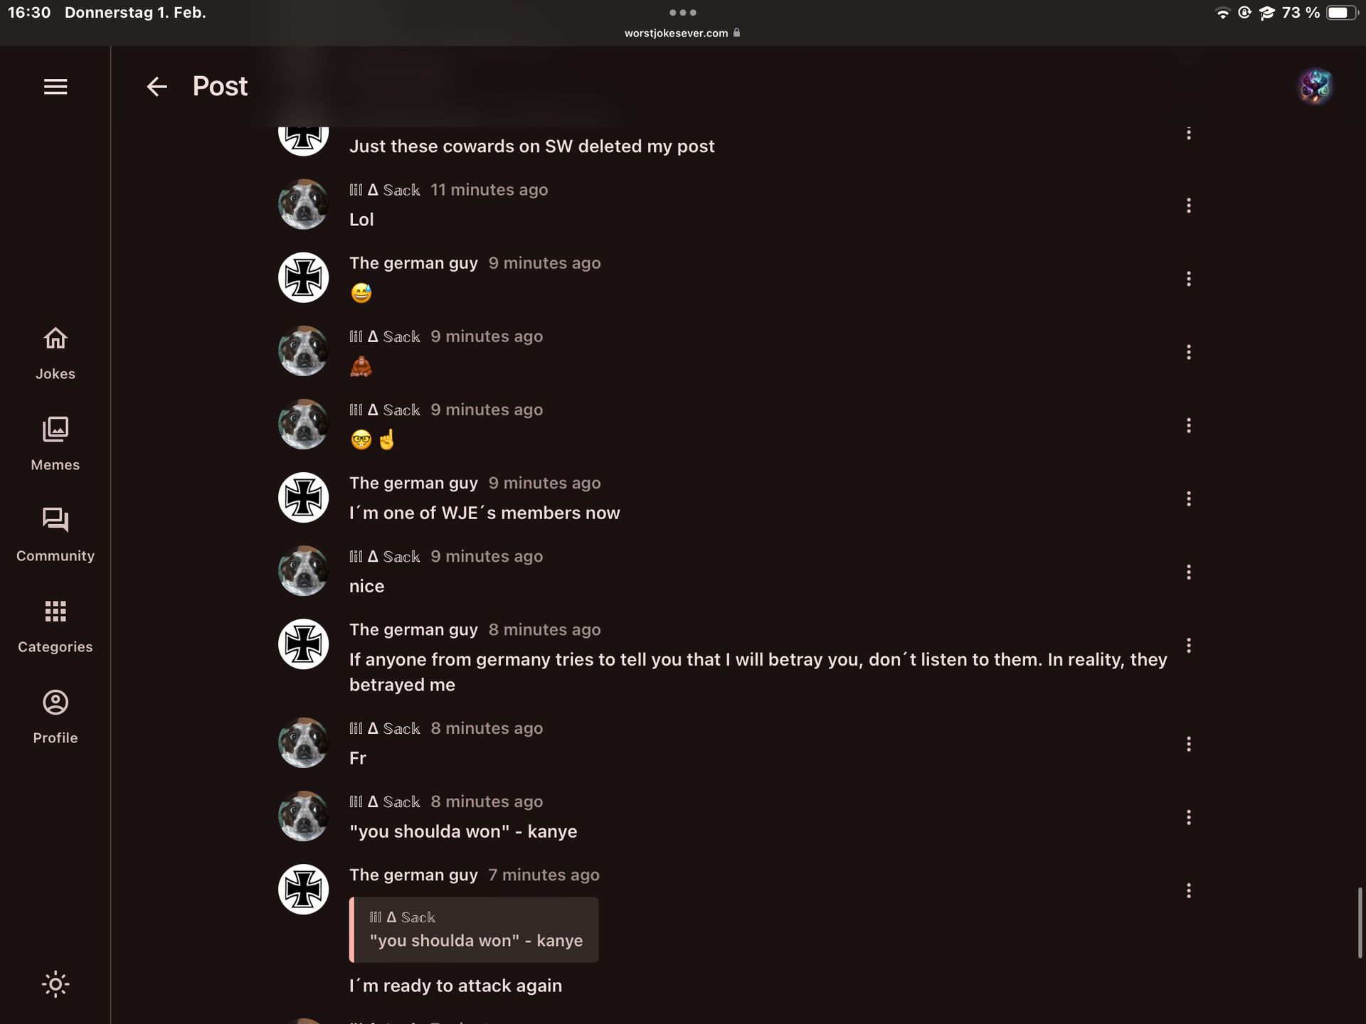Open the Jokes section
Screen dimensions: 1366x1024
[x=55, y=353]
